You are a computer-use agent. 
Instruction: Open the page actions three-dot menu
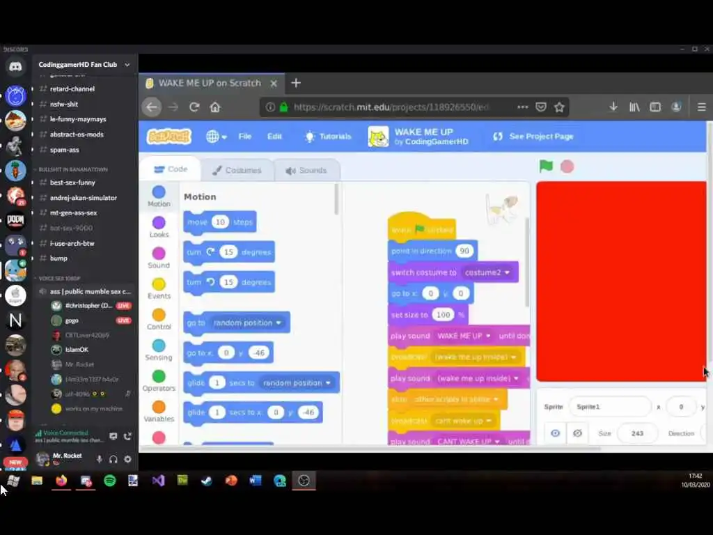[522, 107]
